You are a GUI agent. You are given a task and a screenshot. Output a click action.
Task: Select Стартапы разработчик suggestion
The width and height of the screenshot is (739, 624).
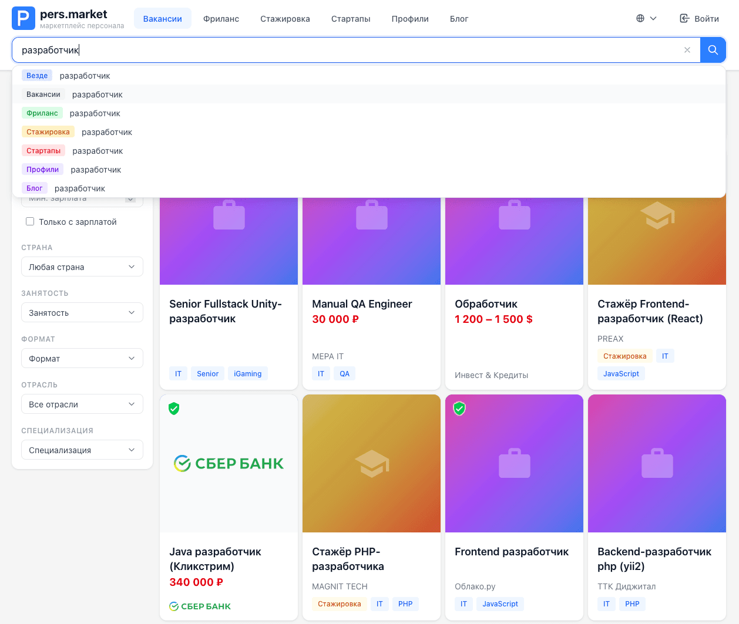click(x=369, y=151)
